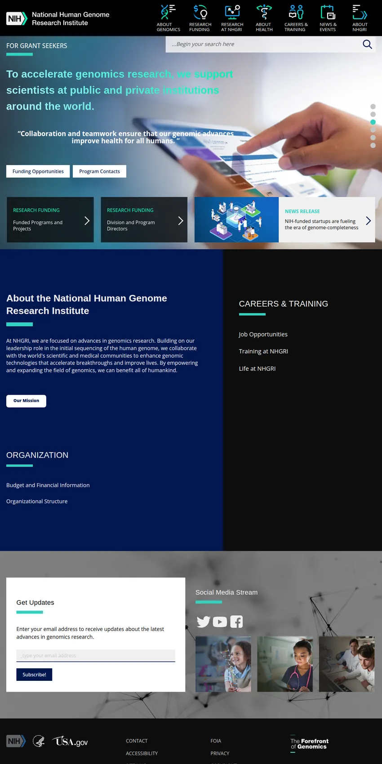Image resolution: width=382 pixels, height=764 pixels.
Task: Click The Forefront of Genomics logo
Action: coord(309,744)
